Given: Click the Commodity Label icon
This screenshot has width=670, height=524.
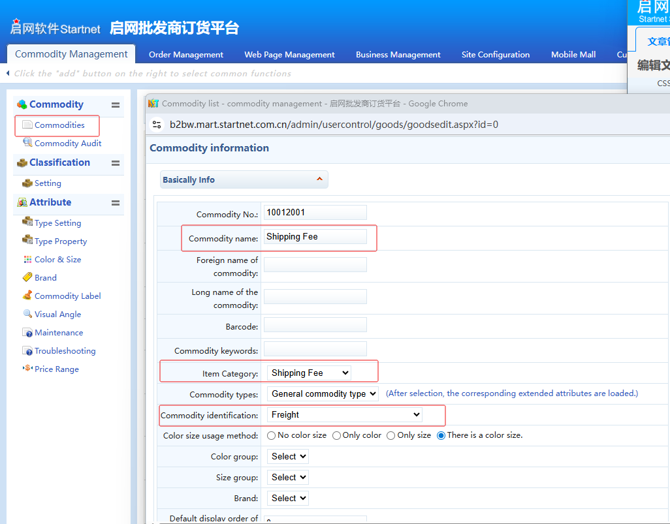Looking at the screenshot, I should 27,296.
